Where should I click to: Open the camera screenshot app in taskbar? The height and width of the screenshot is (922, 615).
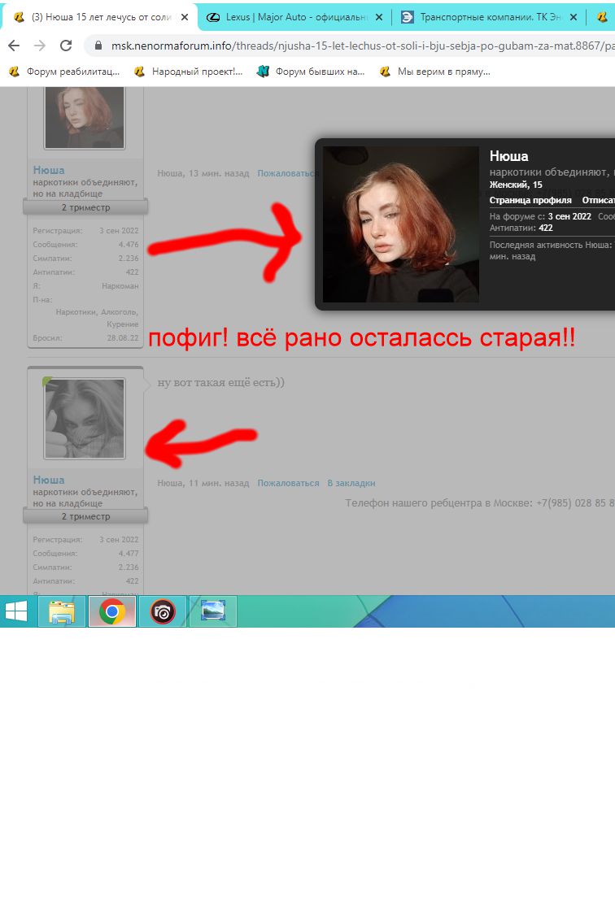162,611
